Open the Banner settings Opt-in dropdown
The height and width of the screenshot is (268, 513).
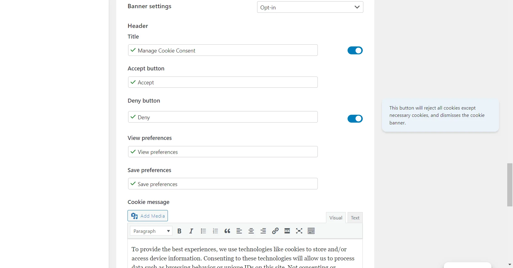pos(310,7)
